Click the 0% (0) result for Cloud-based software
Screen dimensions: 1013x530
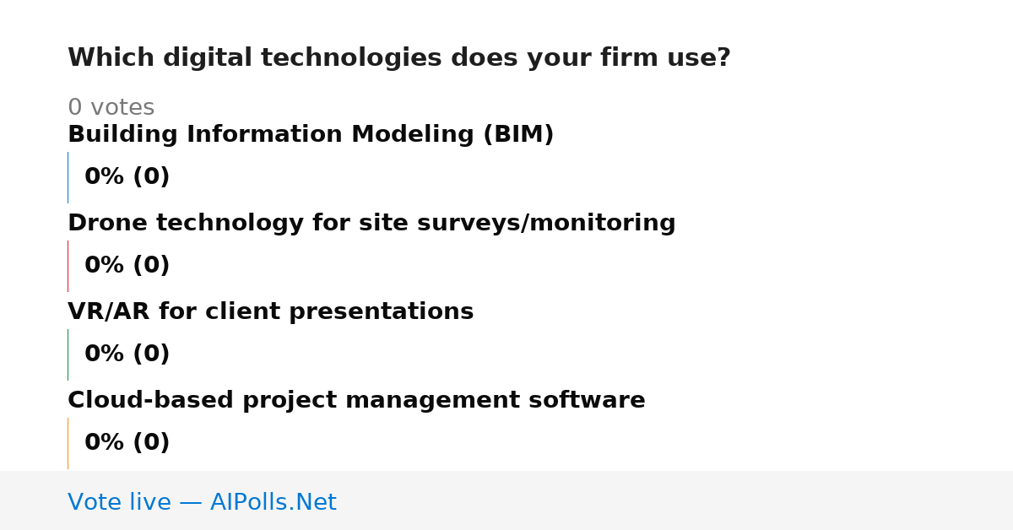pyautogui.click(x=127, y=442)
